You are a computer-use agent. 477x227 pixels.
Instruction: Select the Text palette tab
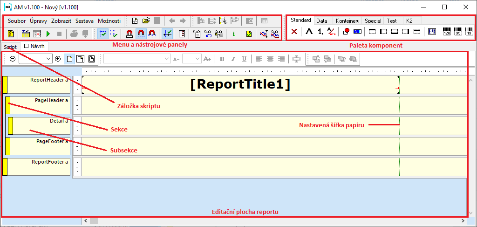click(x=391, y=21)
